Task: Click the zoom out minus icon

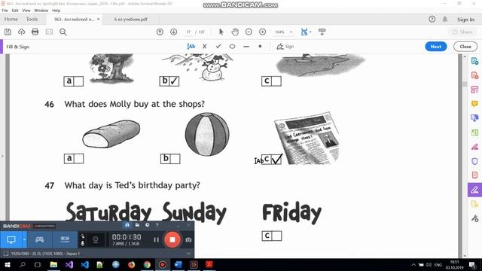Action: [249, 32]
